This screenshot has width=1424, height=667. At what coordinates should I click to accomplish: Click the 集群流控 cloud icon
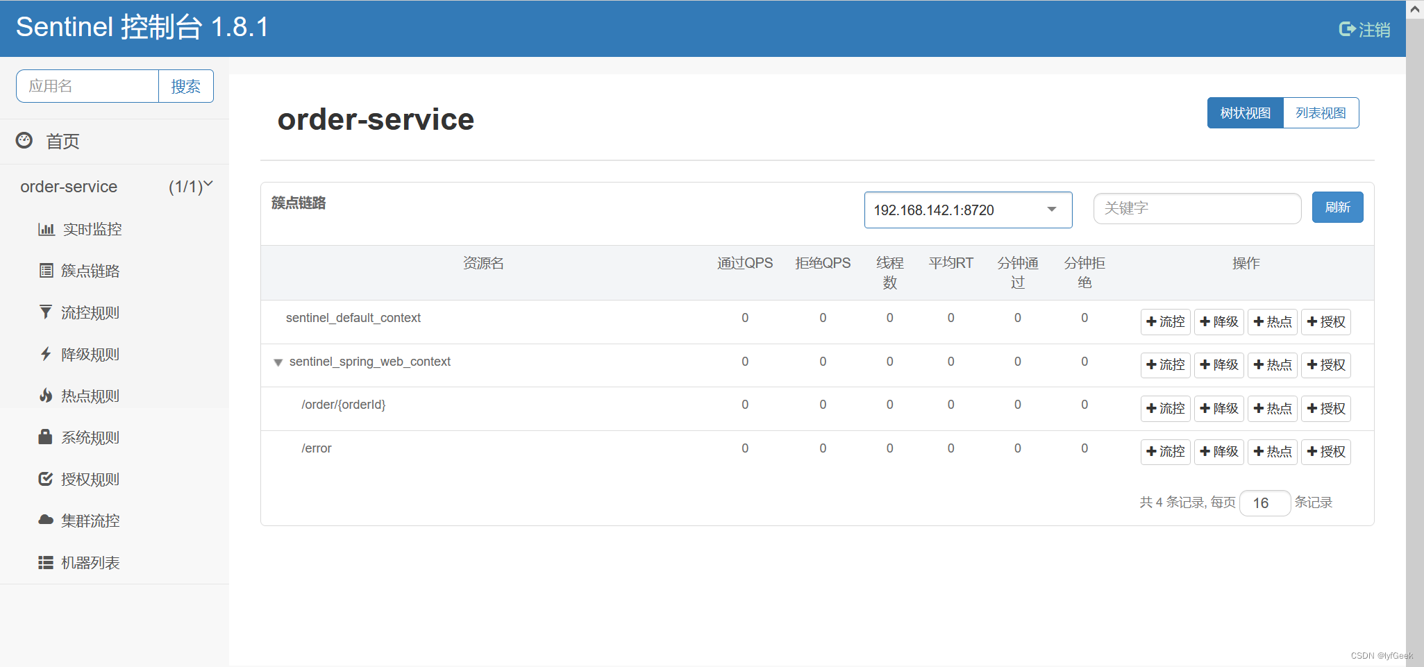coord(46,520)
